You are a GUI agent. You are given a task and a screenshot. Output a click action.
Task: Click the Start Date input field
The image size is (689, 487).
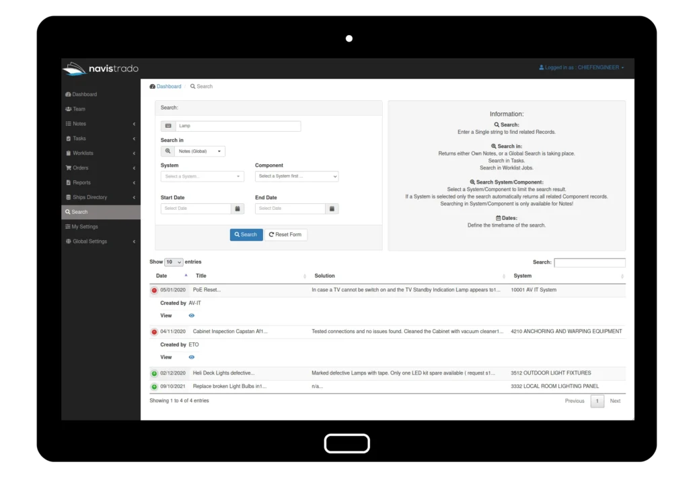(x=196, y=209)
